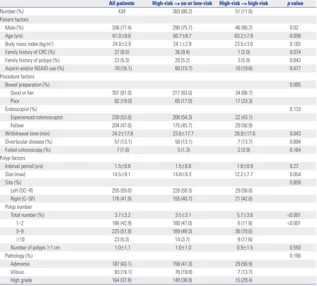Viewport: 317px width, 286px height.
Task: Click the 'p value' column header
Action: point(295,3)
